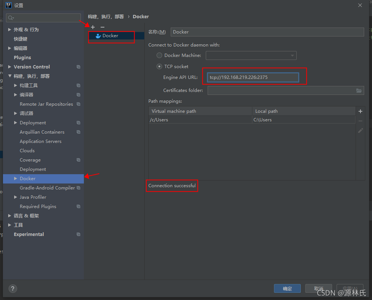Click 构建, 执行, 部署 breadcrumb
This screenshot has height=300, width=372.
pyautogui.click(x=106, y=17)
